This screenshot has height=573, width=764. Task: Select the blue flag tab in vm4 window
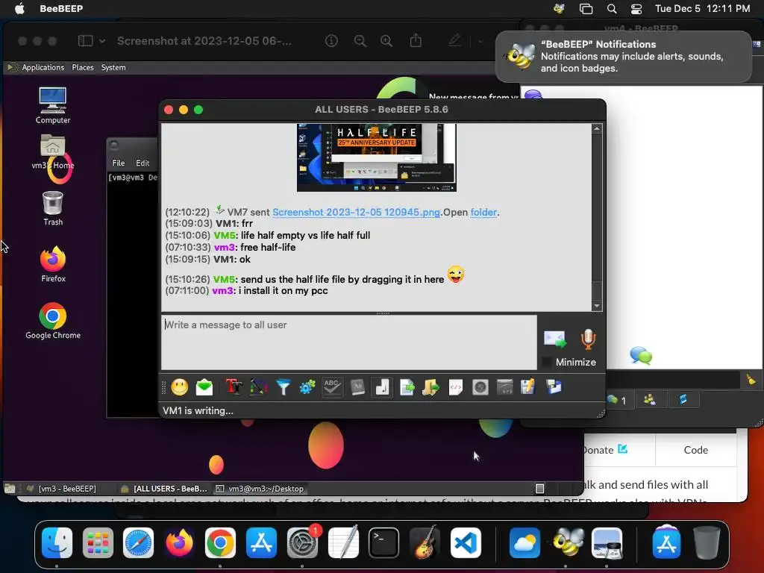point(683,400)
